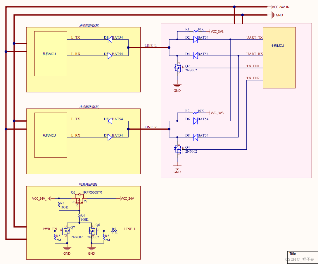Viewport: 318px width, 264px height.
Task: Click GND symbol below Q6 source
Action: tap(91, 251)
